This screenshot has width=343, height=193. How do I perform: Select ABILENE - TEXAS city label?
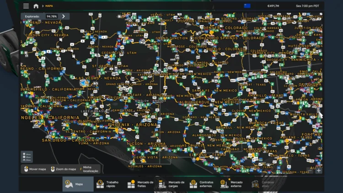[296, 137]
